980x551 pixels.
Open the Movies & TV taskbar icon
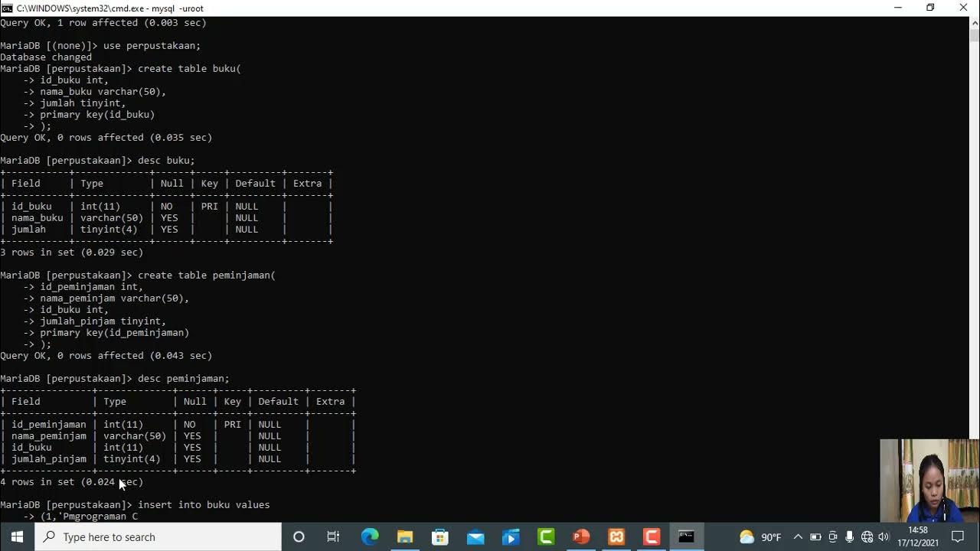click(x=511, y=536)
